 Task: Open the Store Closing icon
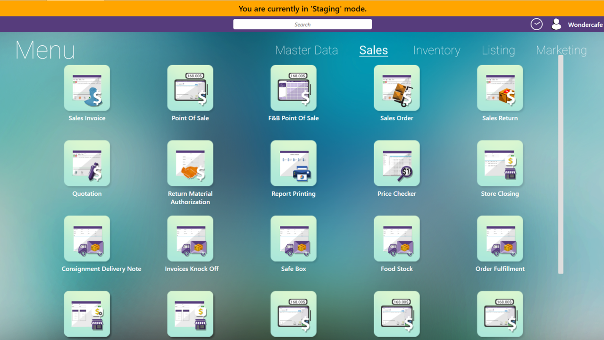pos(500,163)
